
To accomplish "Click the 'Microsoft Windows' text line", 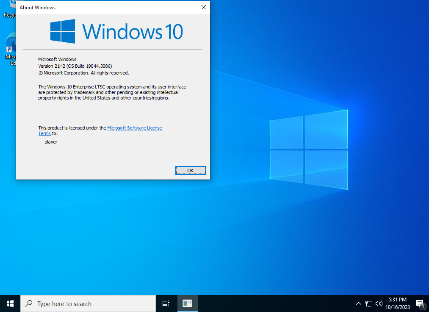I will tap(57, 59).
